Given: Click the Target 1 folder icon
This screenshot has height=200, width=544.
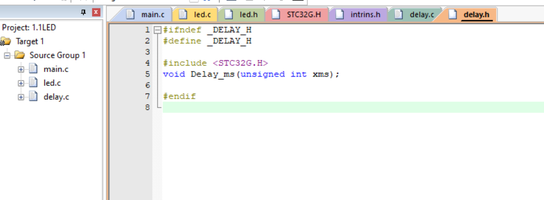Looking at the screenshot, I should tap(6, 41).
